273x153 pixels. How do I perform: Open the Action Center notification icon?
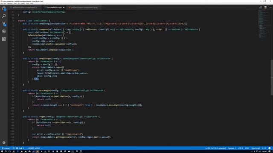(270, 151)
